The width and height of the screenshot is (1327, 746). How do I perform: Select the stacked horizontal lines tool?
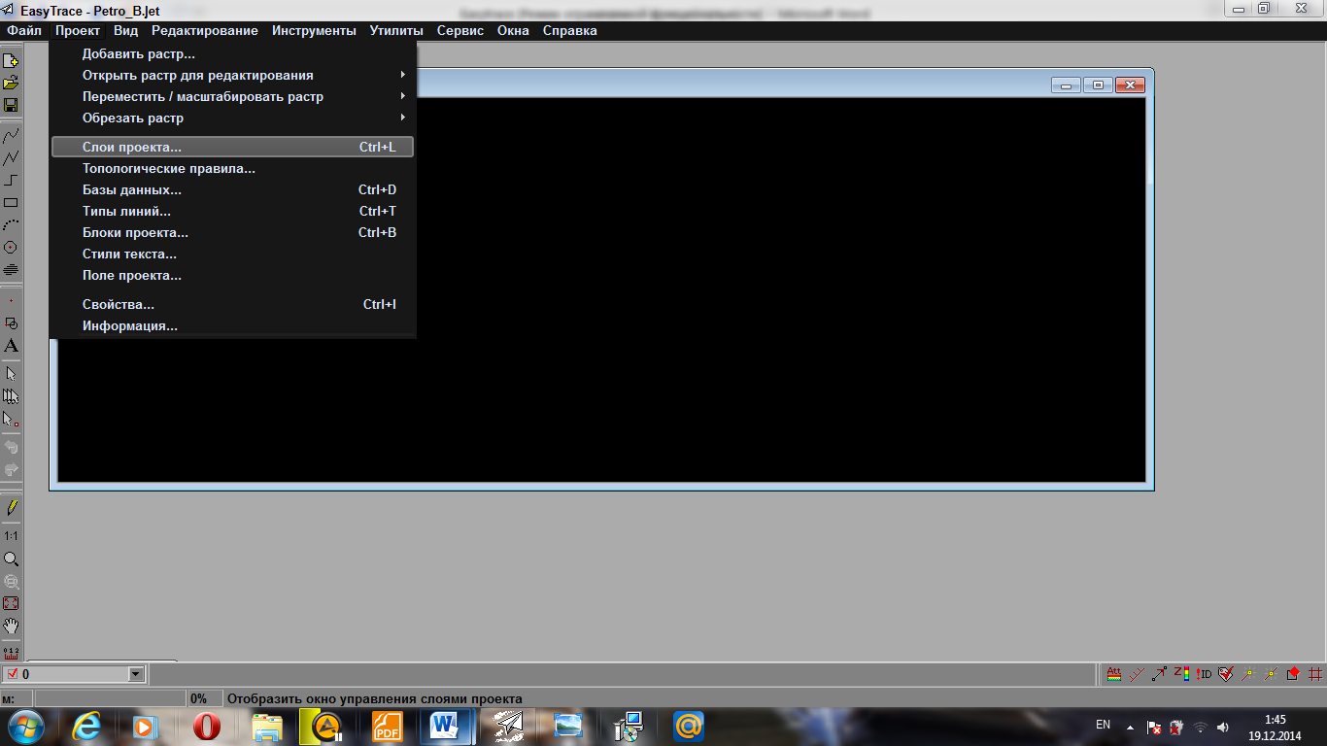point(11,270)
